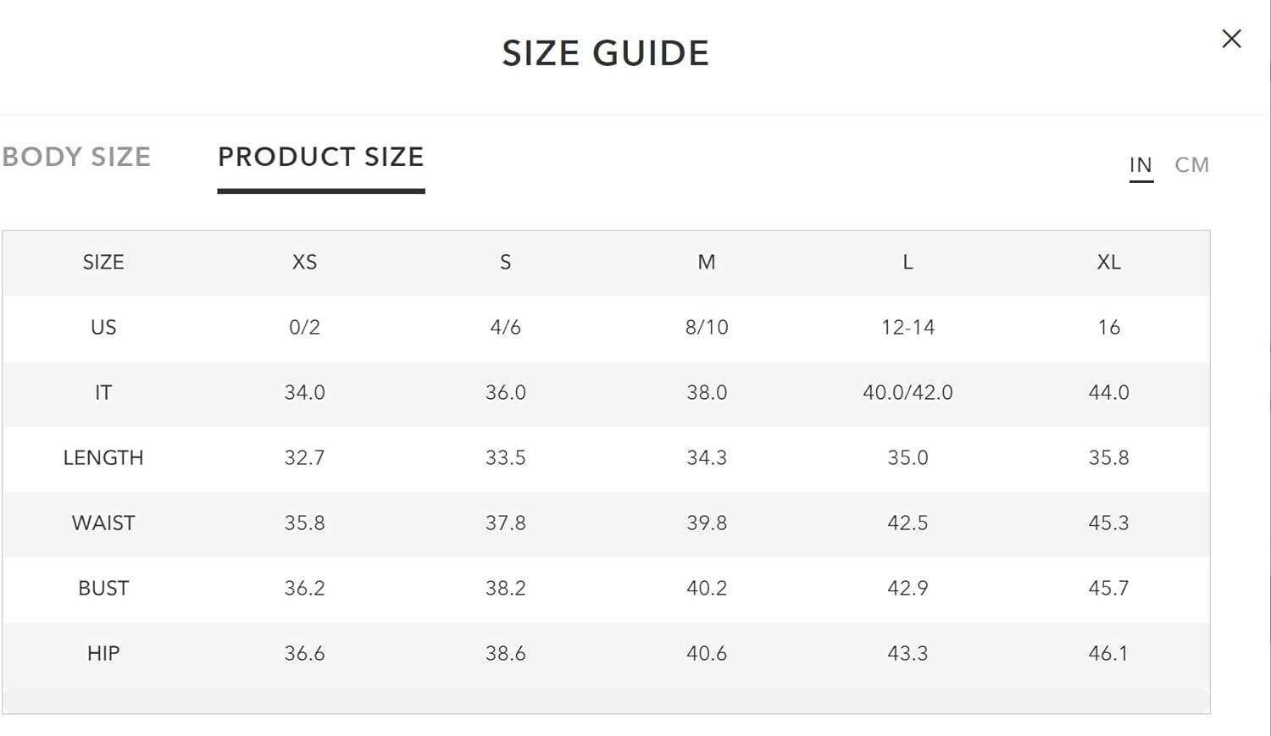Click the XL hip value 46.1
Screen dimensions: 1271x736
point(1108,654)
